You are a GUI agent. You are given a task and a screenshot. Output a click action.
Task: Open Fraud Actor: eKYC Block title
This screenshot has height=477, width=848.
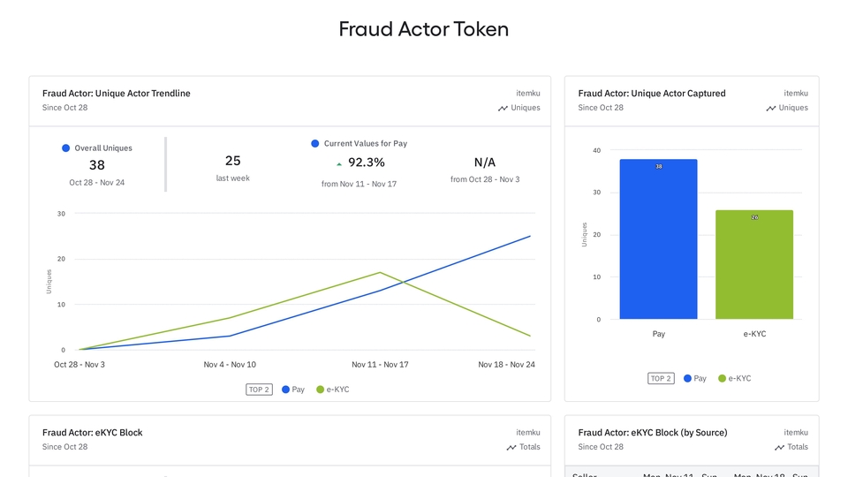pyautogui.click(x=92, y=433)
